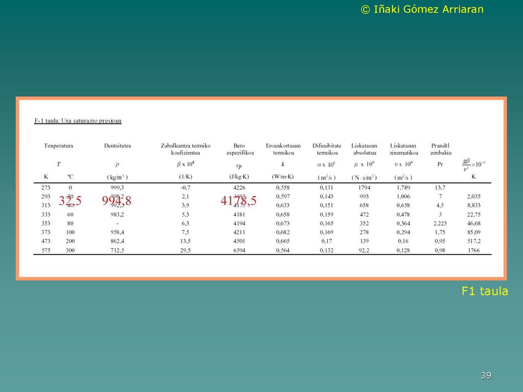Click the "Difusibitate termikoa" header

click(x=327, y=149)
